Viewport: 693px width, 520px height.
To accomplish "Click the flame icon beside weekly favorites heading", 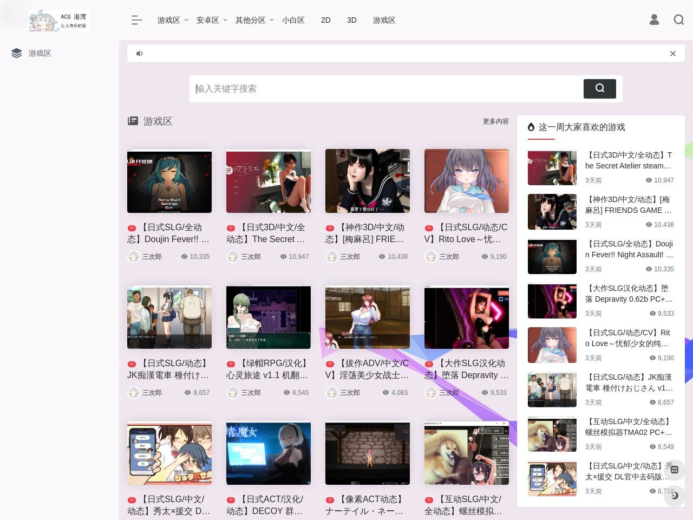I will [531, 127].
